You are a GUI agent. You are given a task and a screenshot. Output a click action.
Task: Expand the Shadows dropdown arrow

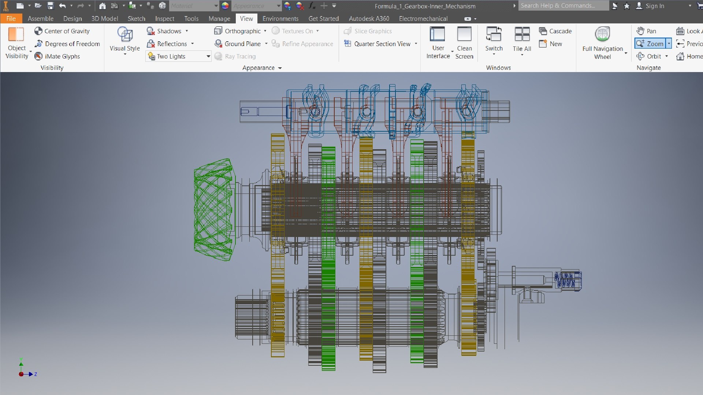click(187, 31)
